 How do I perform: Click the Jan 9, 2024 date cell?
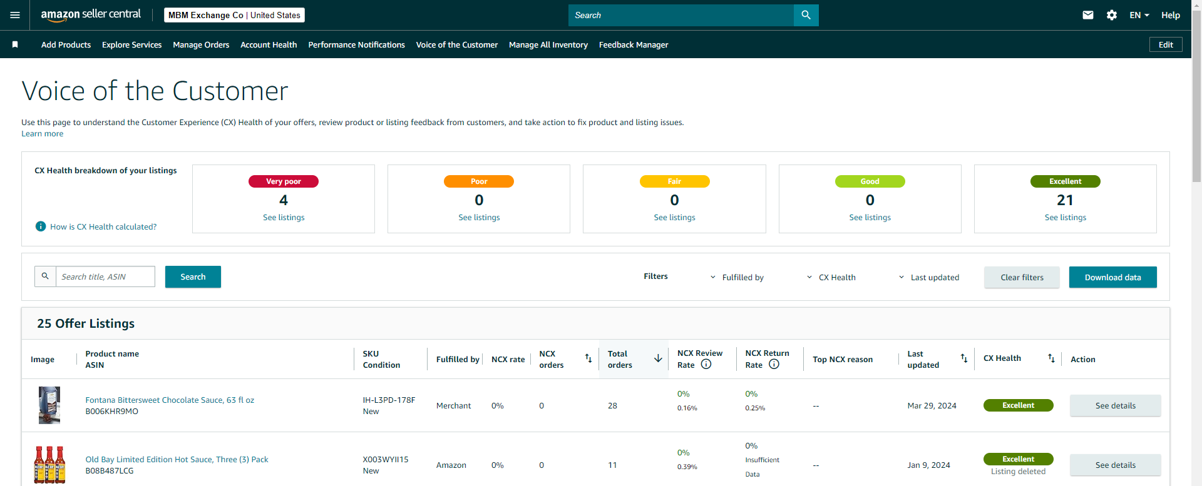[x=928, y=465]
